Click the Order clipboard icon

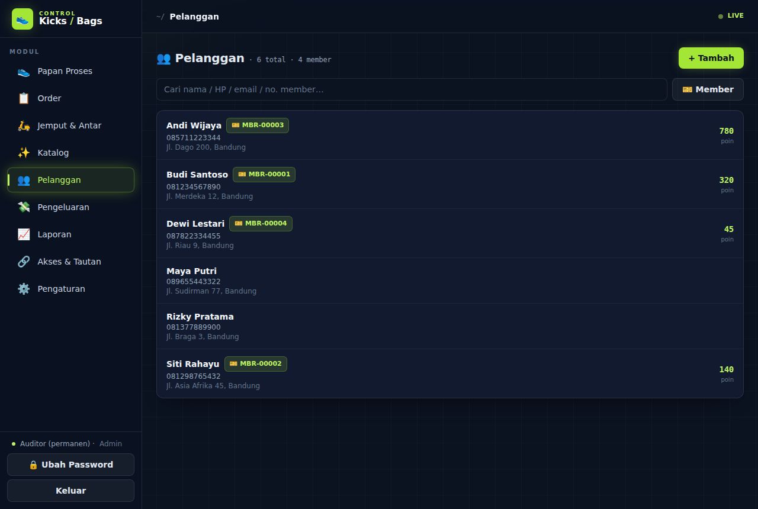(x=24, y=98)
